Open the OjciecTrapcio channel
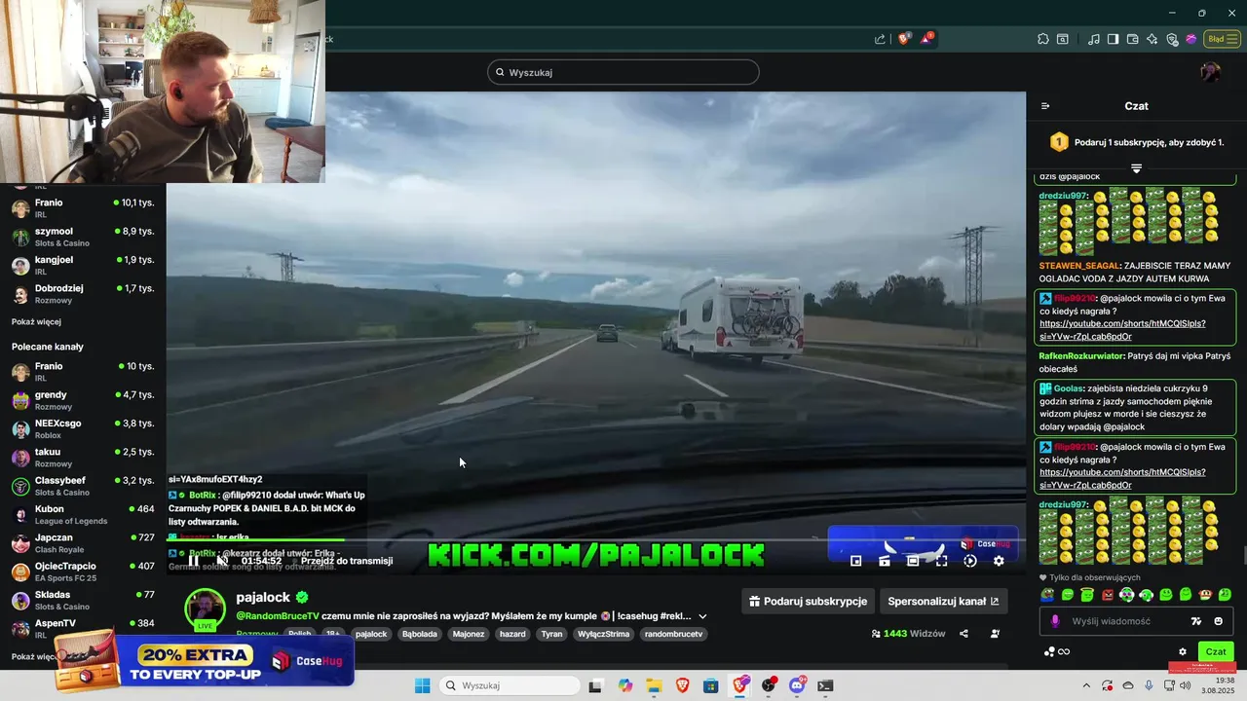Image resolution: width=1247 pixels, height=701 pixels. click(x=83, y=572)
